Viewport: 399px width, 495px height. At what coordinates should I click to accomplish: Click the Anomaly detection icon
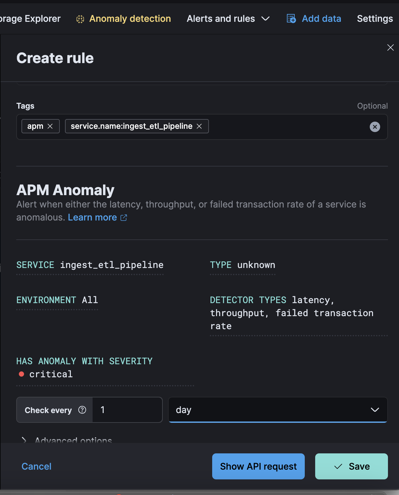tap(80, 19)
